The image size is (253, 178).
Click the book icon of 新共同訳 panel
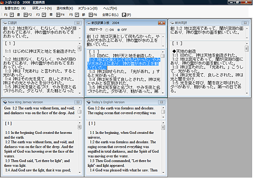point(172,23)
